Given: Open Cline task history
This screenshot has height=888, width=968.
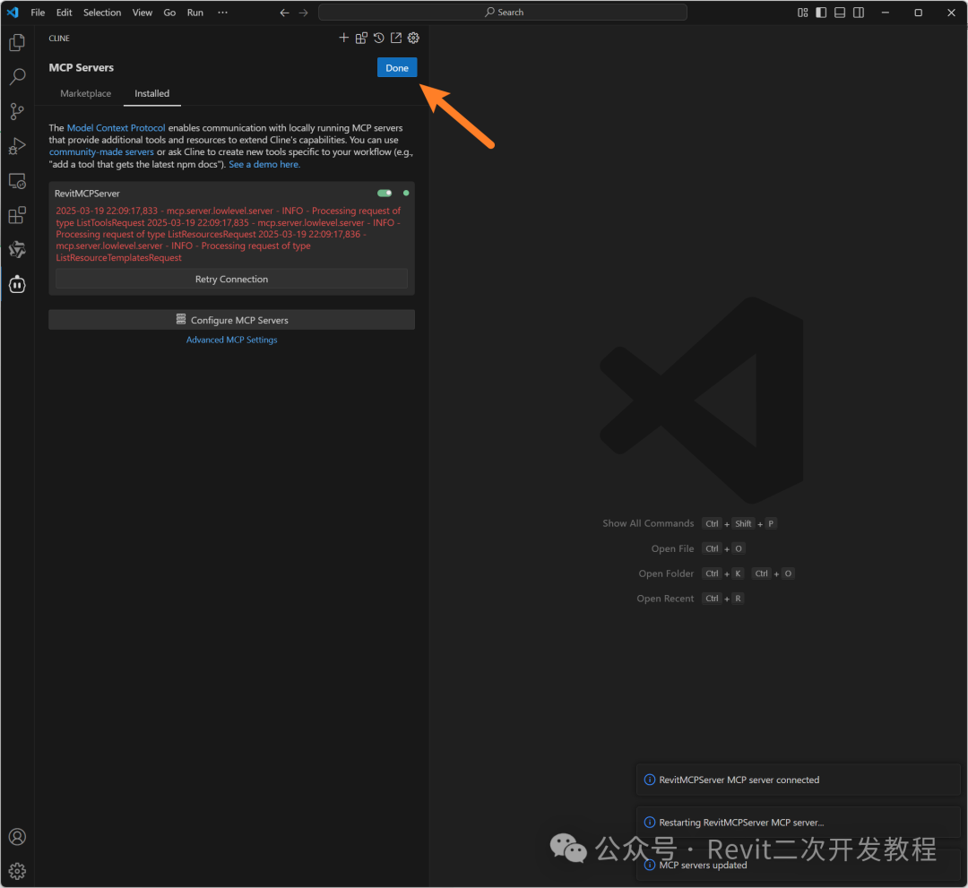Looking at the screenshot, I should pyautogui.click(x=378, y=39).
